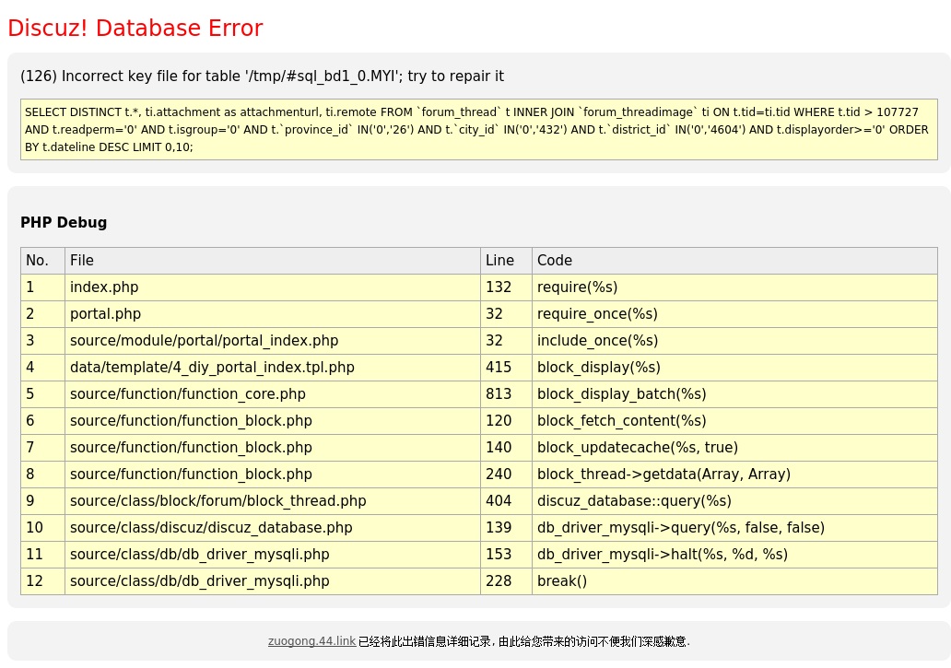
Task: Click the File column header
Action: coord(82,261)
